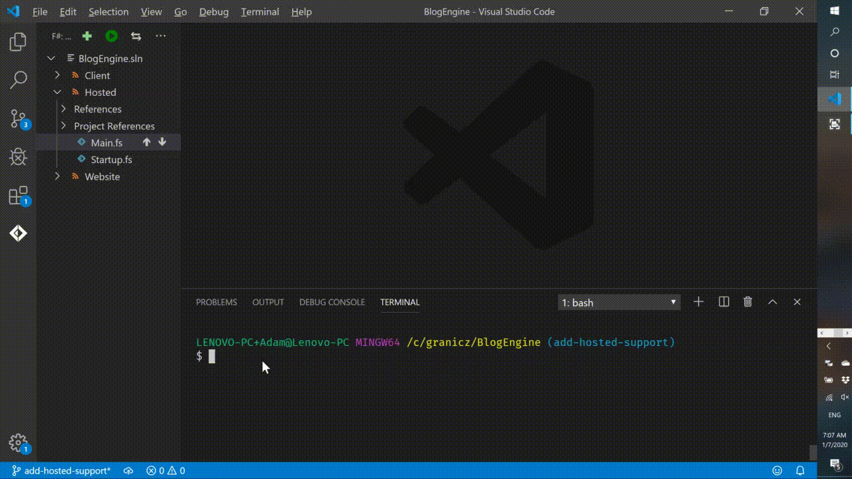Open Windows search magnifier in the taskbar
The image size is (852, 479).
(835, 32)
